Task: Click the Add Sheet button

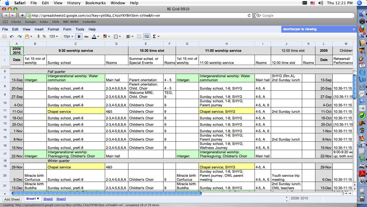Action: point(12,199)
